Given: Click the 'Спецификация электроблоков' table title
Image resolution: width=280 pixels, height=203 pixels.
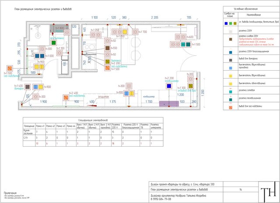Looking at the screenshot, I should 91,119.
